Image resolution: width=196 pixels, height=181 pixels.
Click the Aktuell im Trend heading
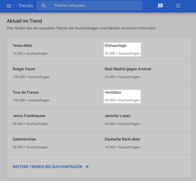(24, 21)
